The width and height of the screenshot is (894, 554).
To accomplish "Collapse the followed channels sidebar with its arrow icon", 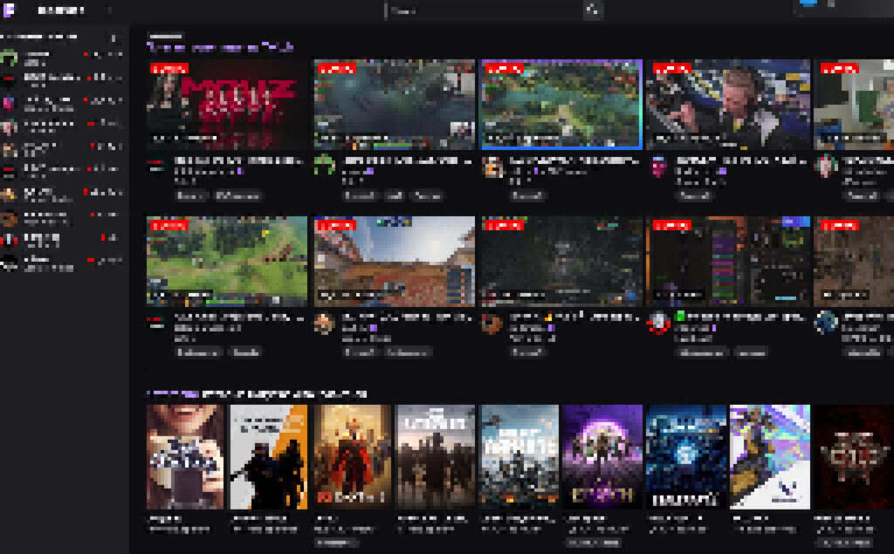I will point(114,38).
